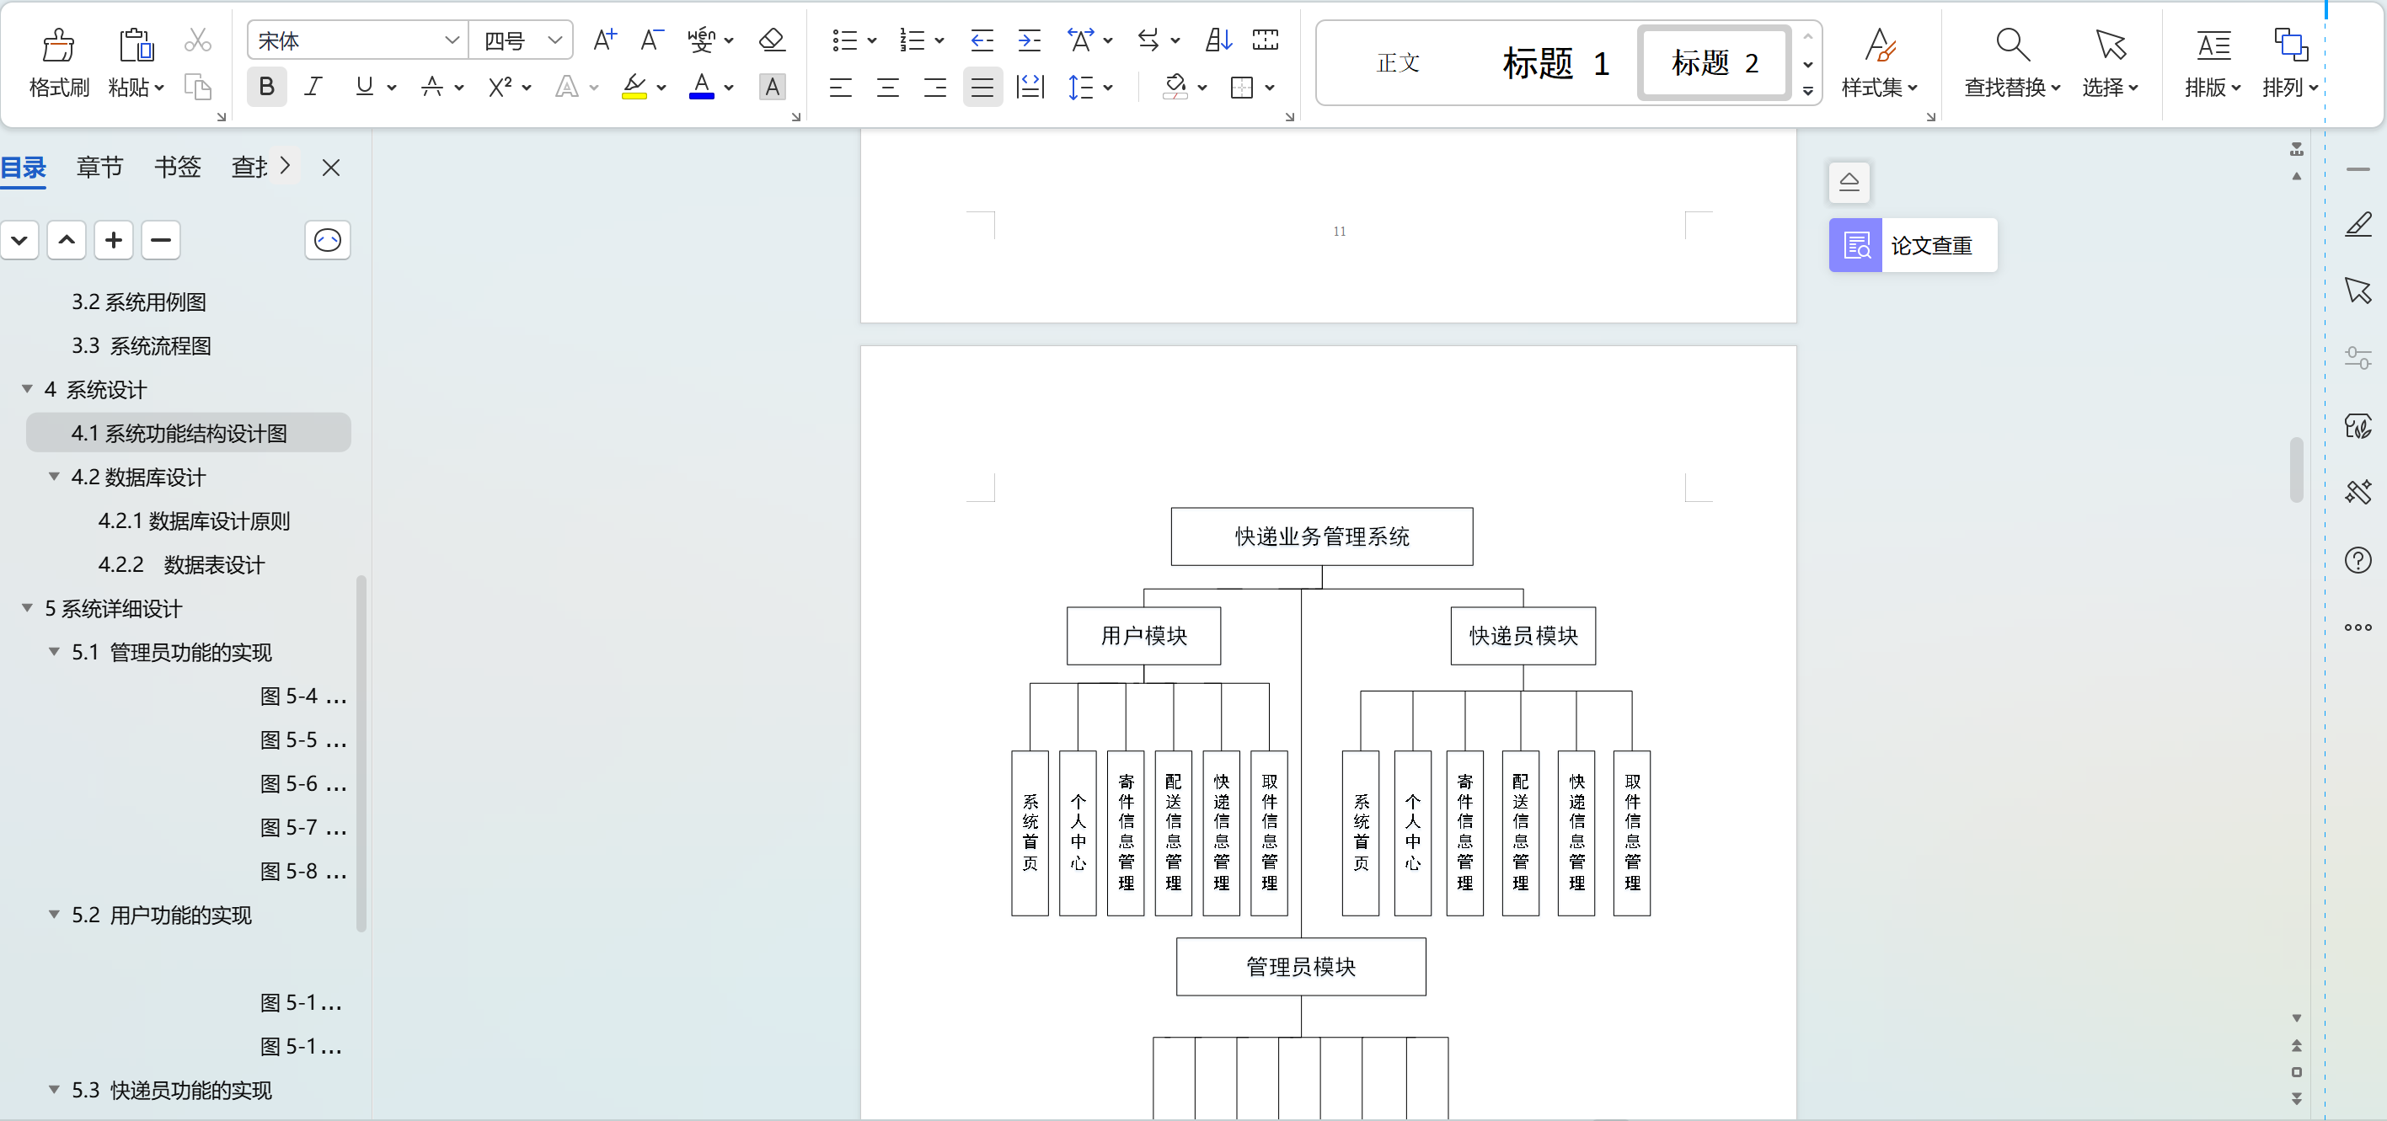Collapse the 4.2 数据库设计 outline node
The width and height of the screenshot is (2387, 1121).
54,476
